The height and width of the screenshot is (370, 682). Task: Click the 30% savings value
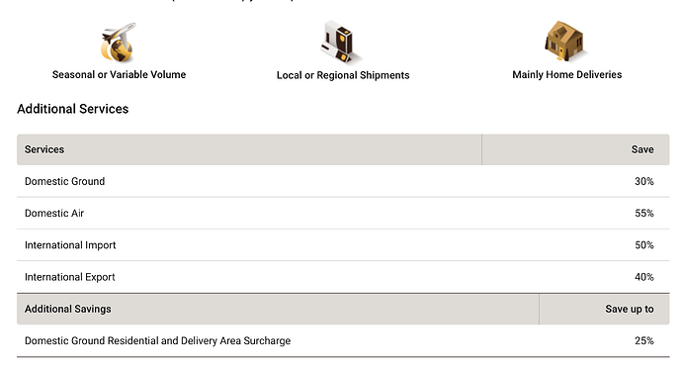(644, 181)
